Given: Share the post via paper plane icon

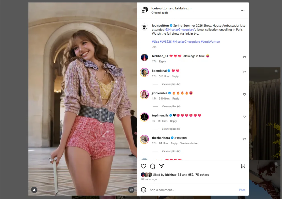Looking at the screenshot, I should 161,166.
